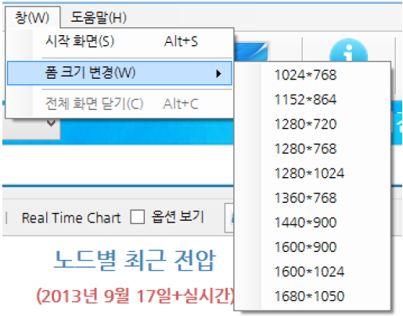The height and width of the screenshot is (316, 403).
Task: Enable the 옵션 보기 checkbox
Action: 138,217
